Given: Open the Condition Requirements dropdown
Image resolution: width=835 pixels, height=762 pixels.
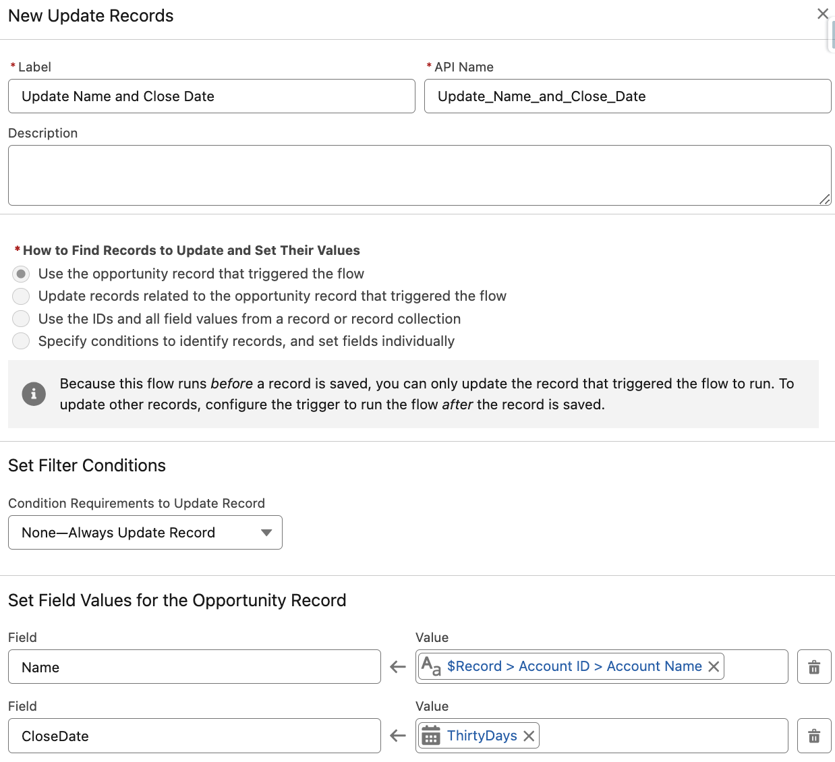Looking at the screenshot, I should pos(145,532).
